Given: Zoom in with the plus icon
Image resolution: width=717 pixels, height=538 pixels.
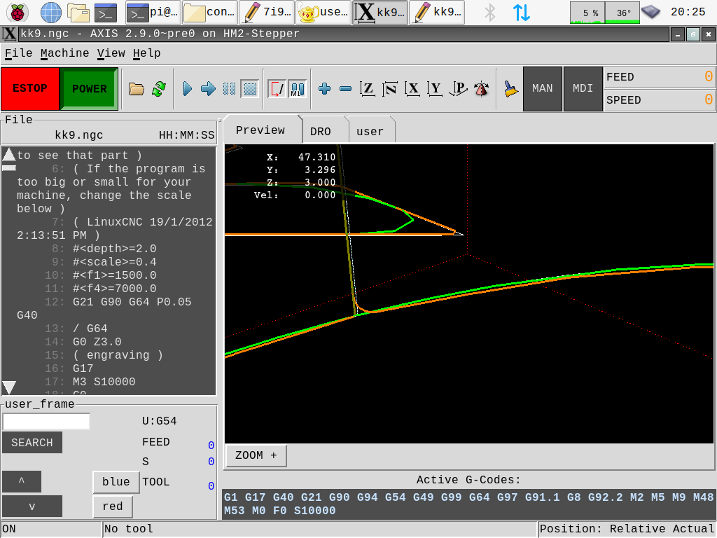Looking at the screenshot, I should pos(324,89).
